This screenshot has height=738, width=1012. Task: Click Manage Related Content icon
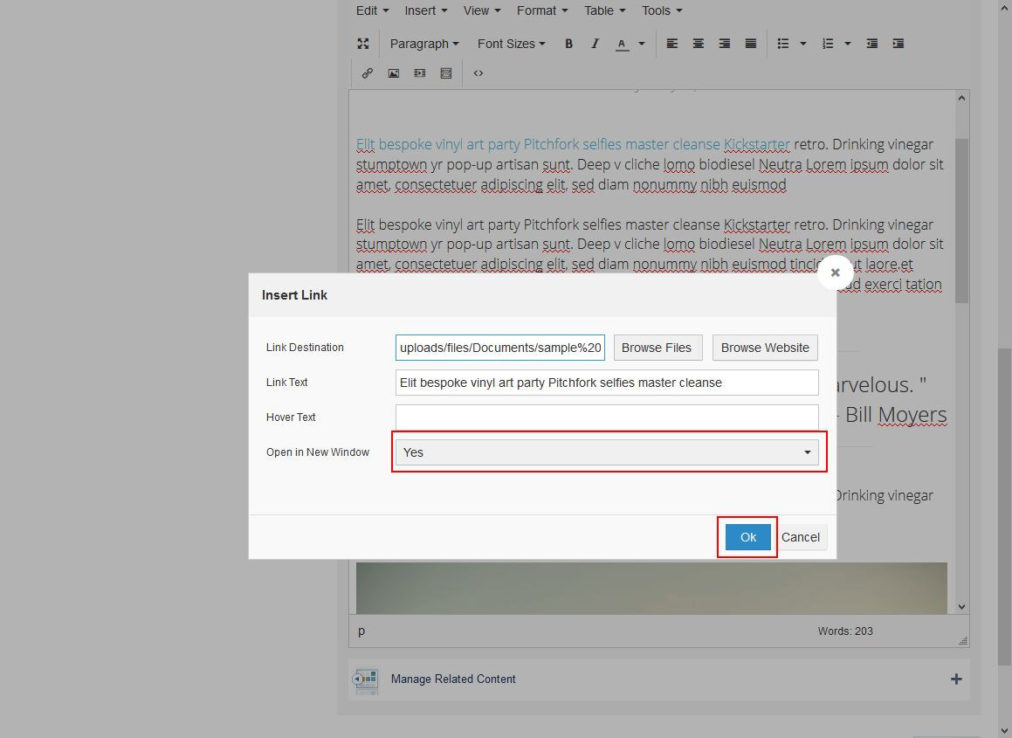(365, 679)
